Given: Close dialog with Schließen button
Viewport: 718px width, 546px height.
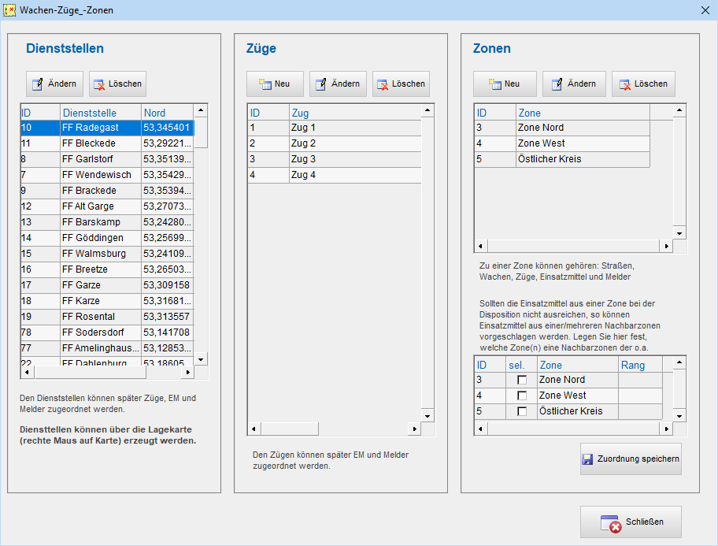Looking at the screenshot, I should coord(631,522).
